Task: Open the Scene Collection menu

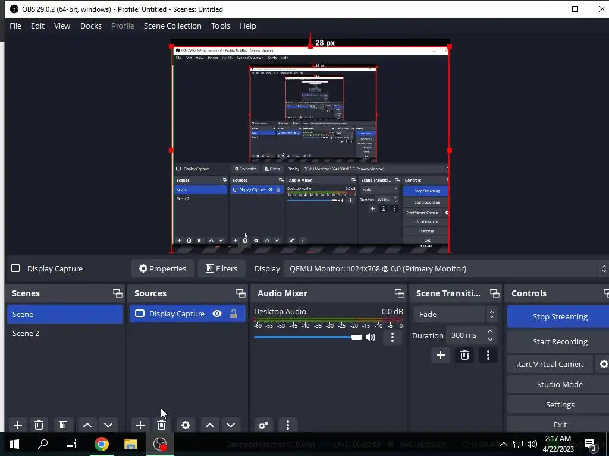Action: pos(172,26)
